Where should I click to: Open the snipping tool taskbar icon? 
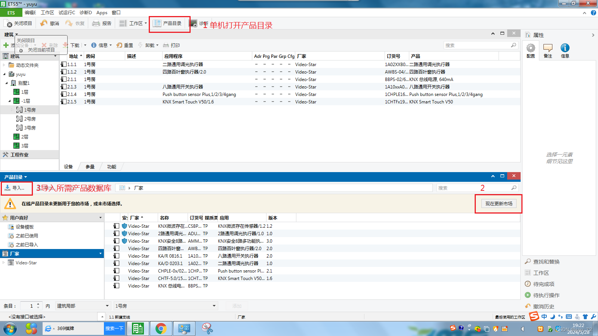coord(207,329)
